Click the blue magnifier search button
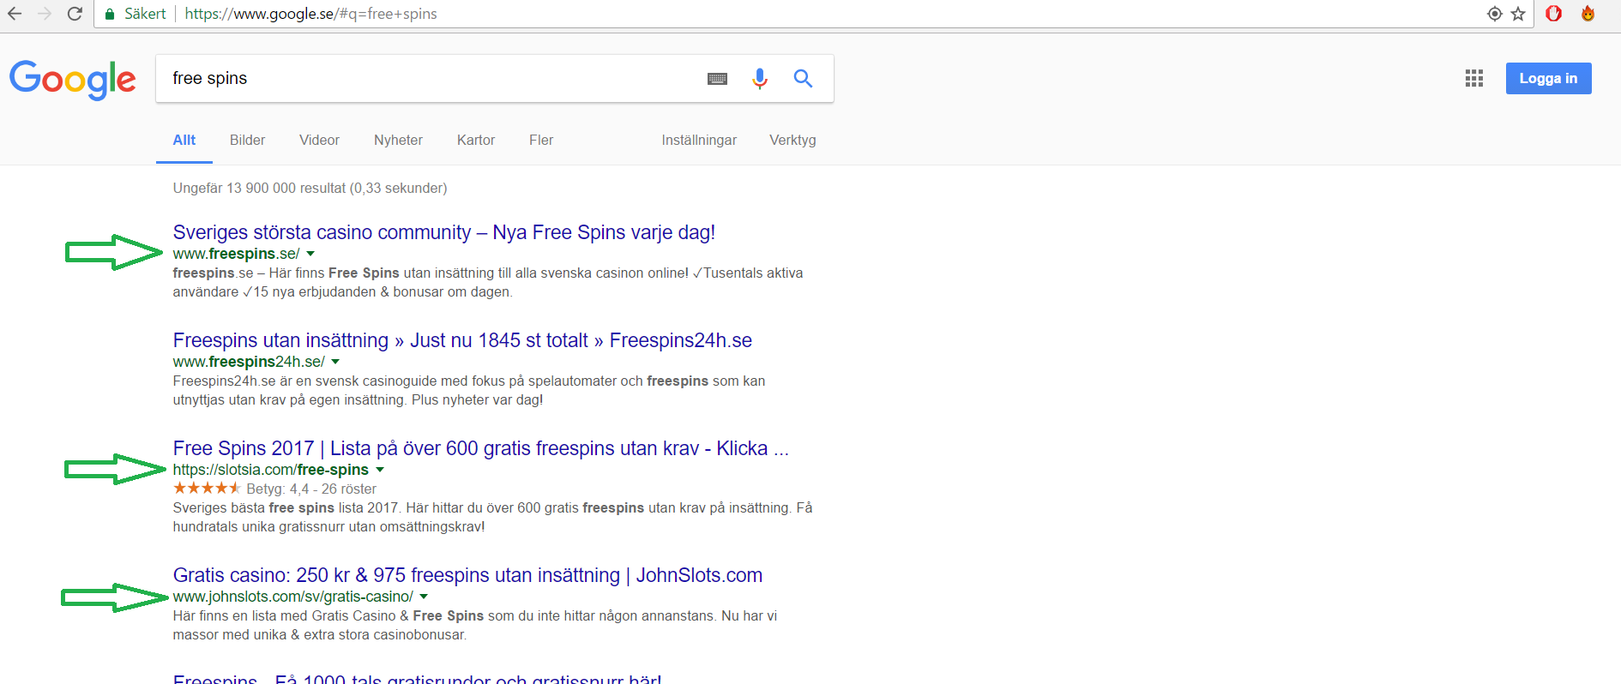Image resolution: width=1621 pixels, height=684 pixels. (x=803, y=79)
